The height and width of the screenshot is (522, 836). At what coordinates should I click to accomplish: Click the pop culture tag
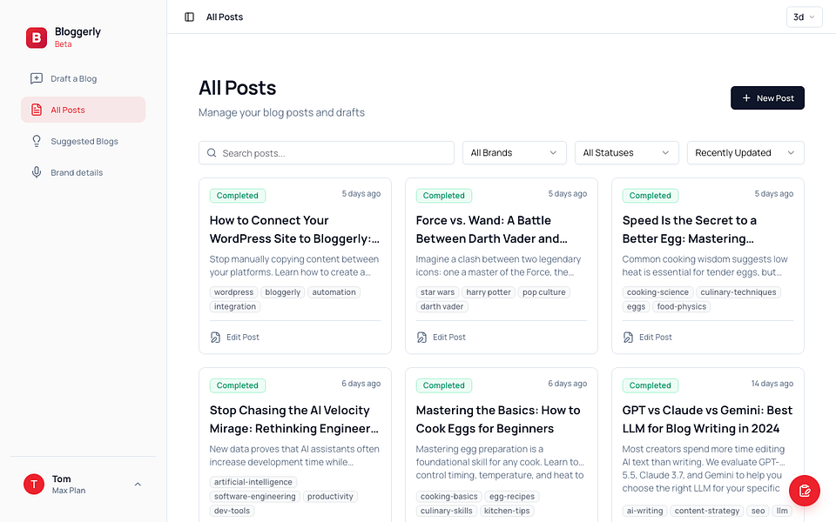(x=543, y=292)
